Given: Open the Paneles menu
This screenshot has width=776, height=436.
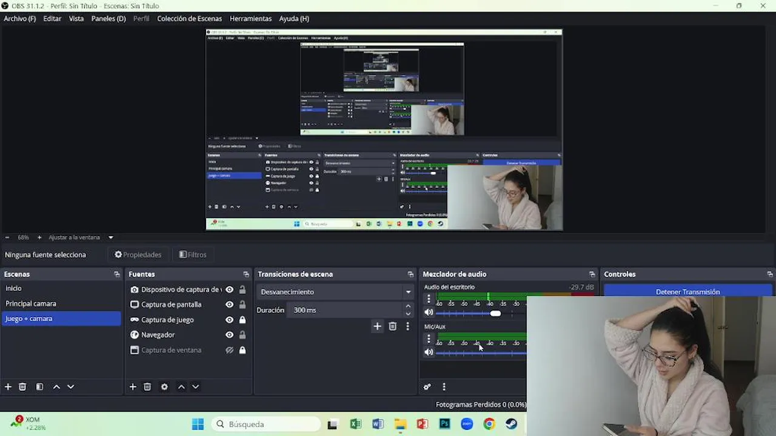Looking at the screenshot, I should pos(109,19).
